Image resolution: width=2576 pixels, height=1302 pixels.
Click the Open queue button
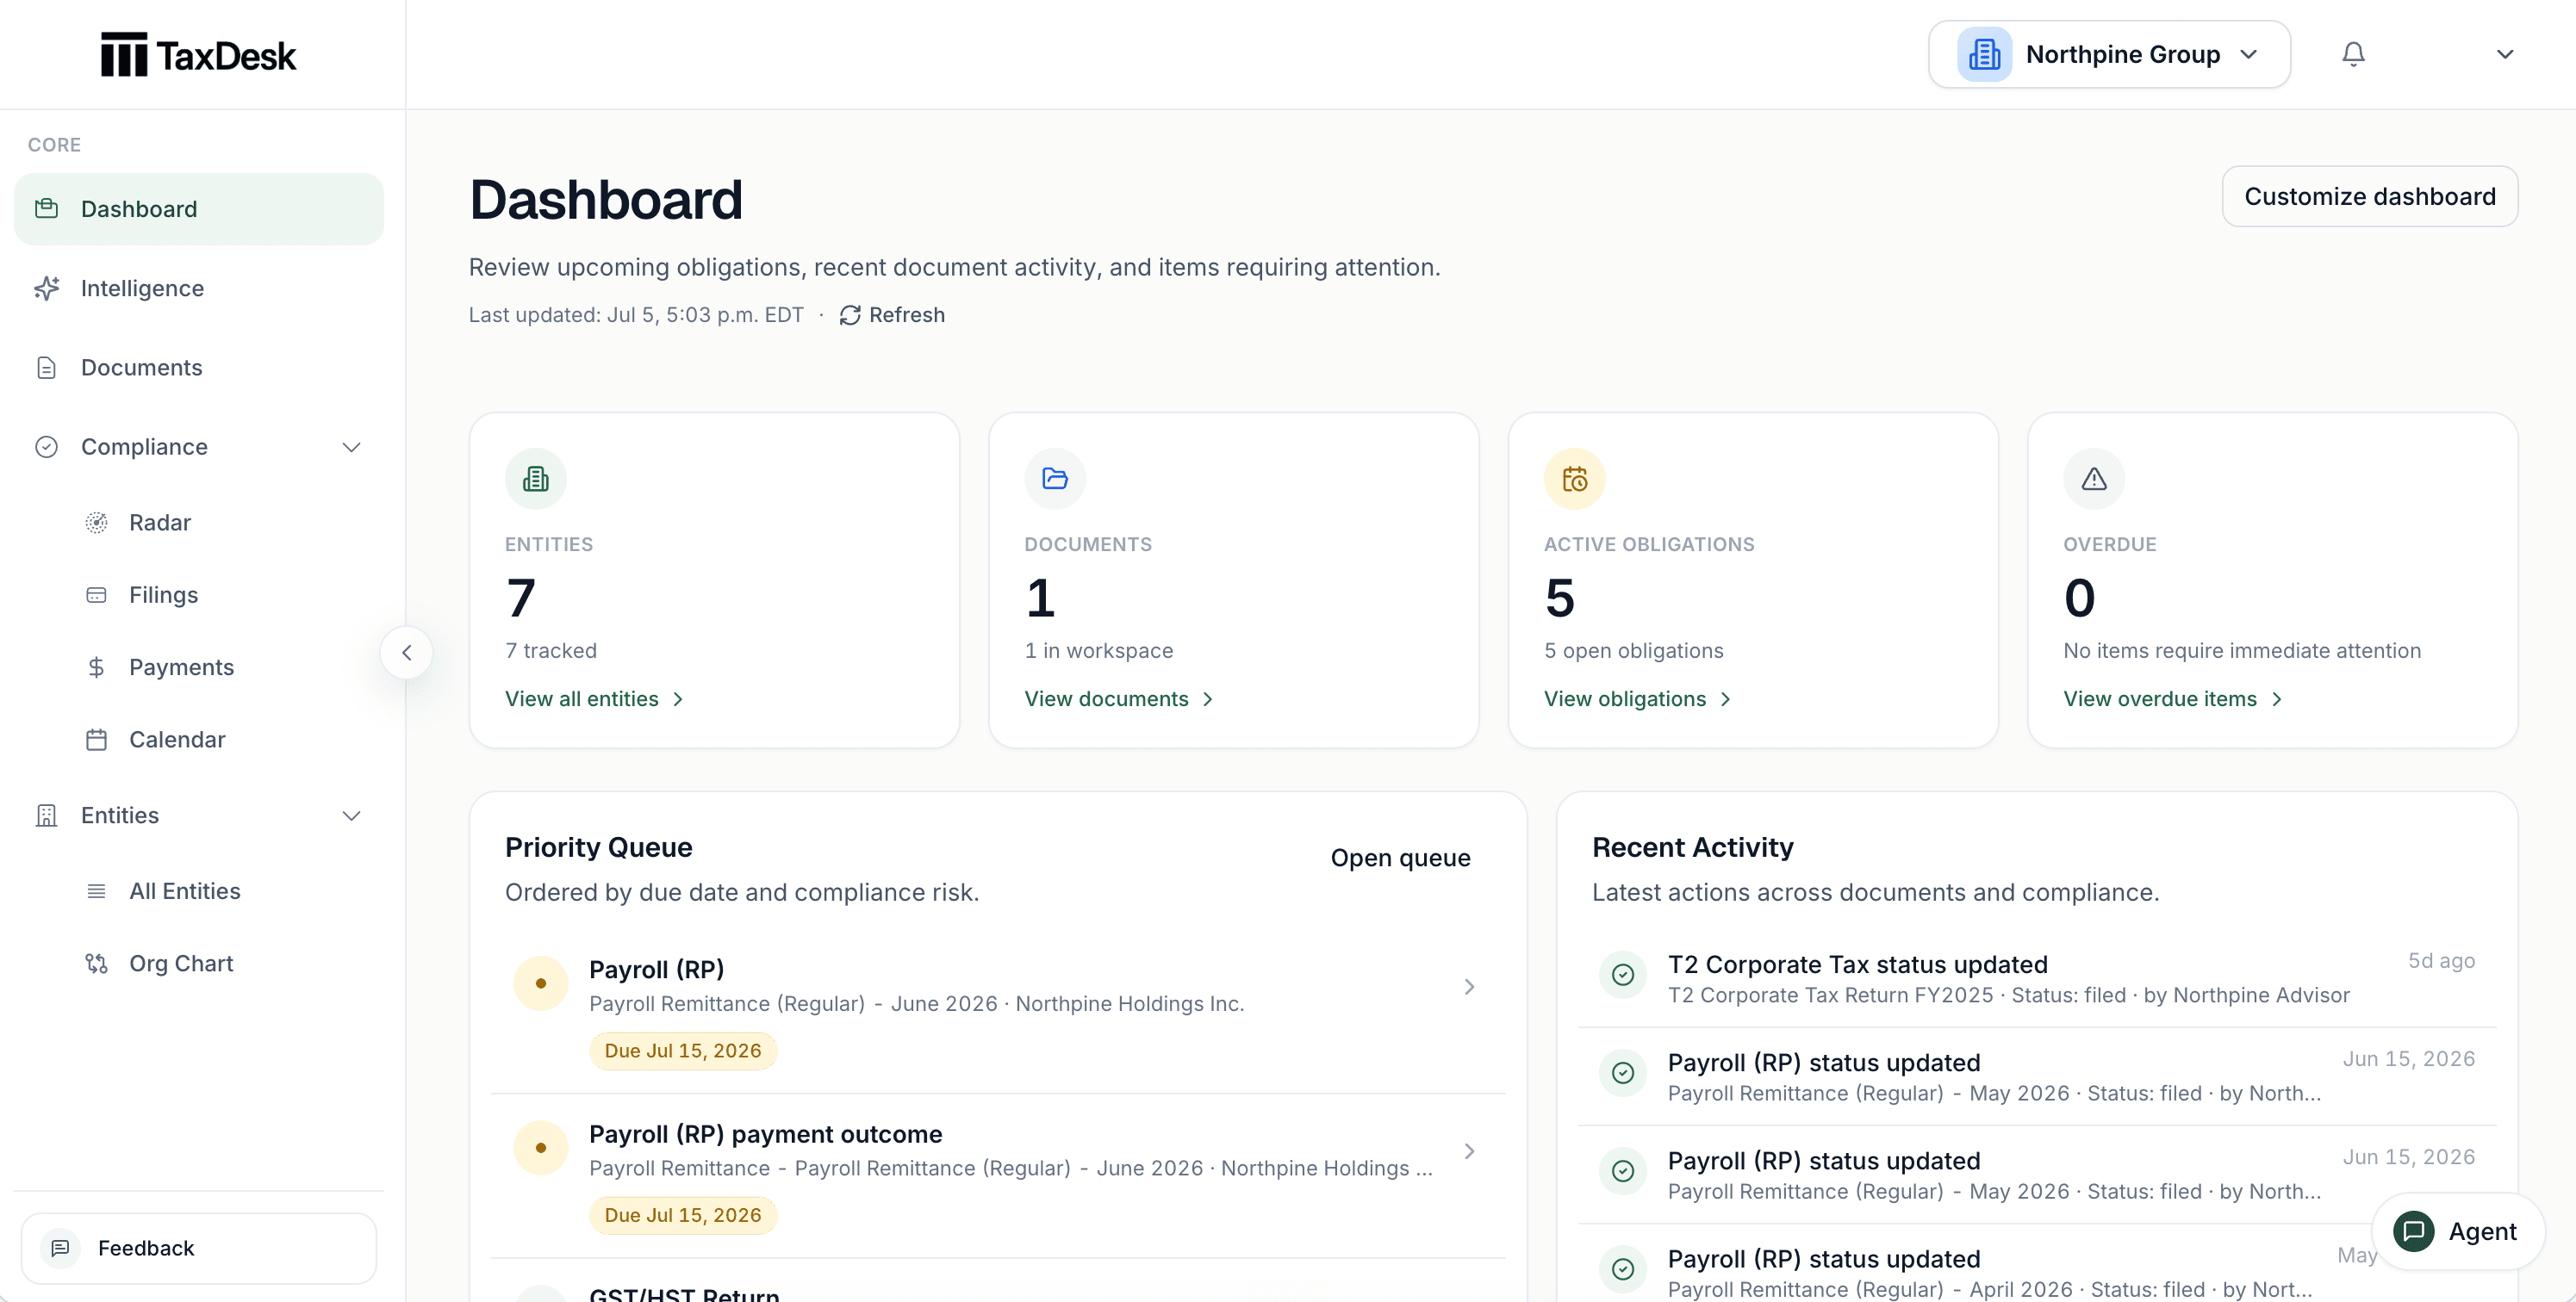tap(1400, 858)
